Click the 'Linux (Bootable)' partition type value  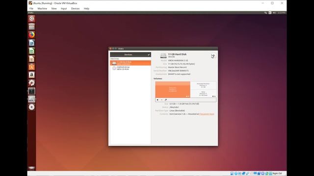point(177,111)
